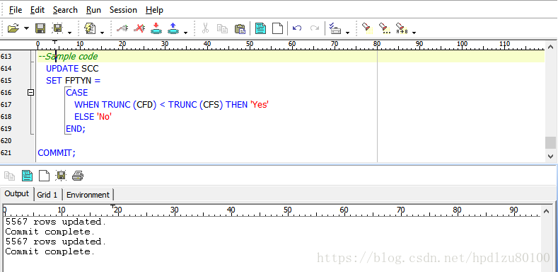This screenshot has height=272, width=558.
Task: Click the Replace A→B flashlight icon
Action: pyautogui.click(x=402, y=28)
